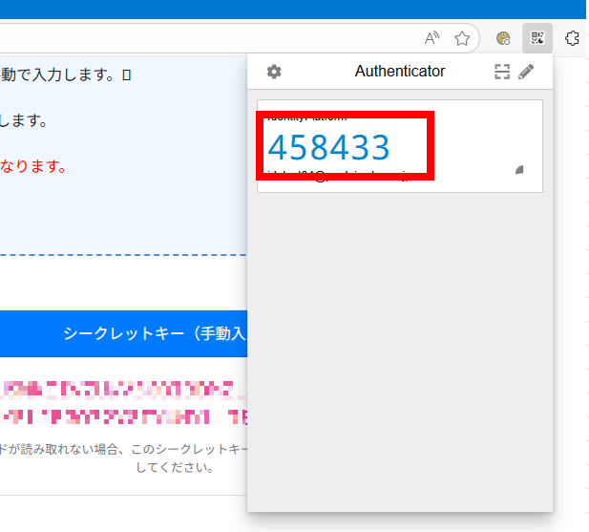The height and width of the screenshot is (532, 589).
Task: Click the countdown timer pie indicator
Action: 519,170
